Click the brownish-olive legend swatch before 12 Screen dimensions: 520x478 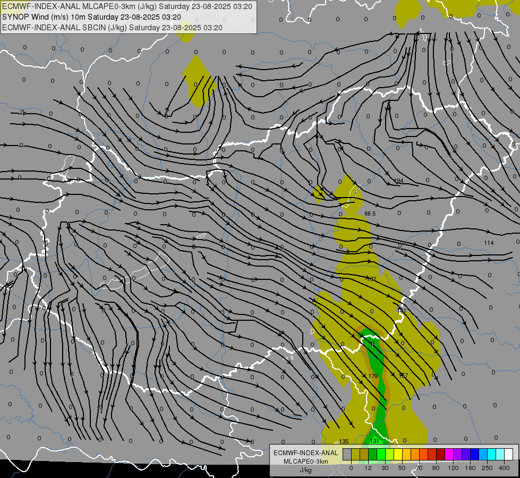[x=364, y=454]
